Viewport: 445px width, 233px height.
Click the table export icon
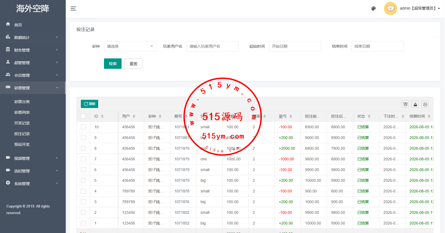pos(415,104)
